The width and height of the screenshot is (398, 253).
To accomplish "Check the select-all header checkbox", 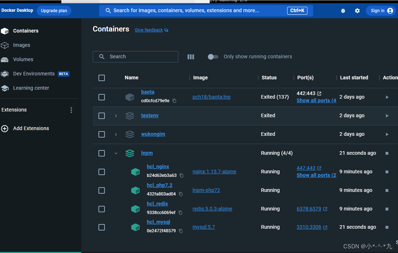I will (102, 78).
